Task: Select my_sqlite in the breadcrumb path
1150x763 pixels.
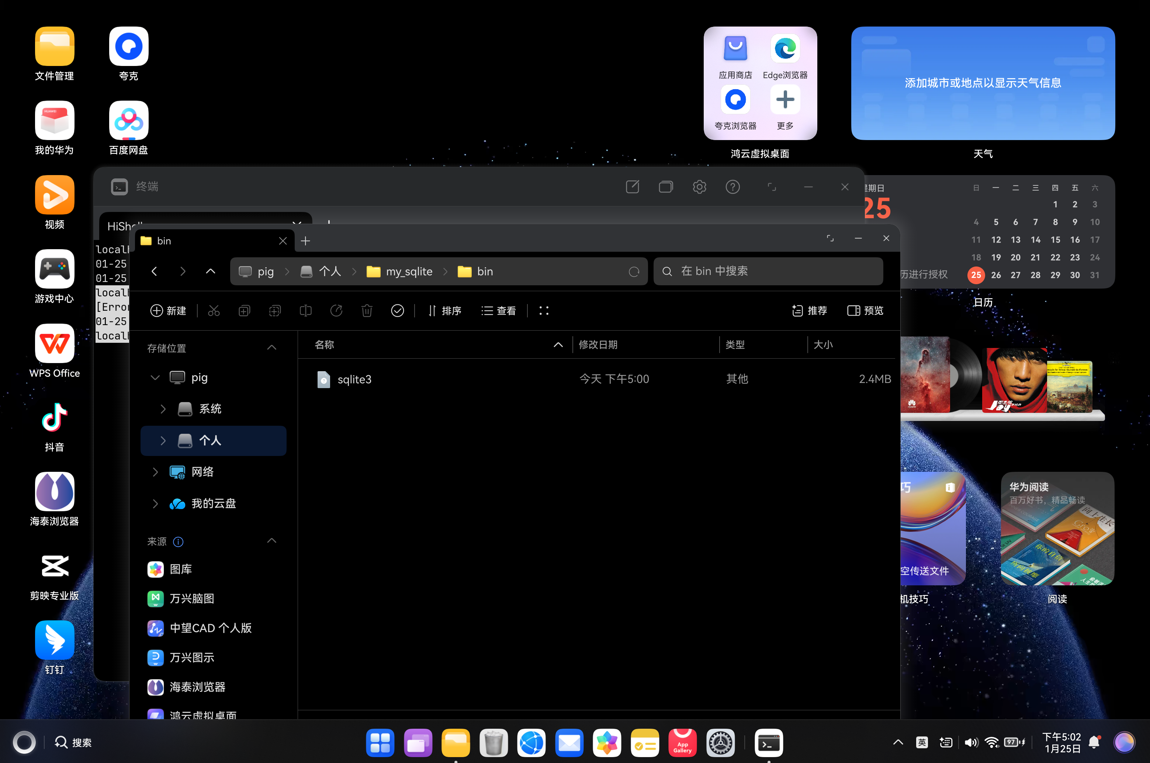Action: pyautogui.click(x=409, y=272)
